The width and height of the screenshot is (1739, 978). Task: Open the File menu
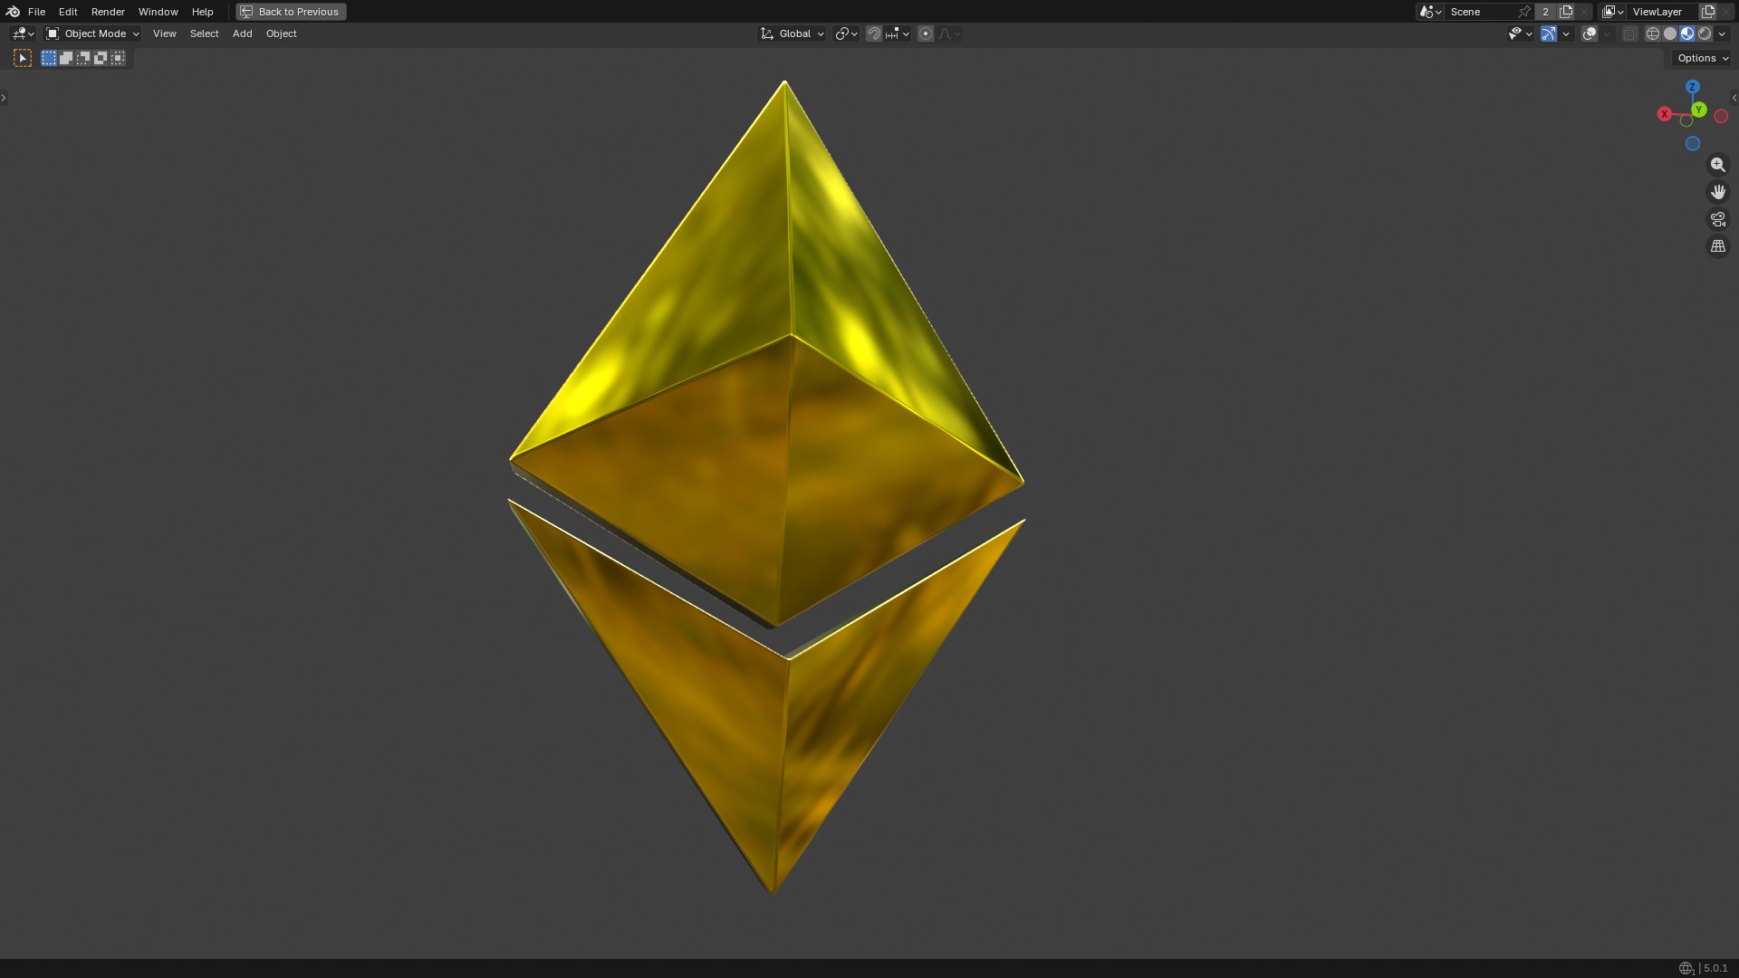tap(36, 12)
